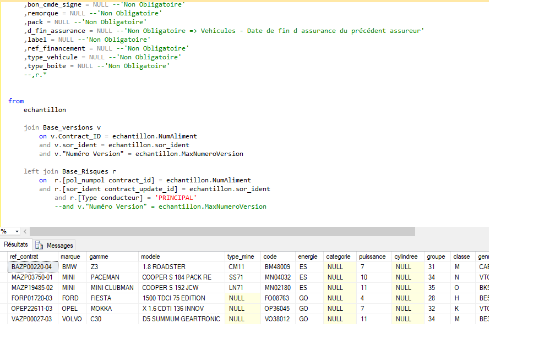
Task: Select the modele column header
Action: [x=182, y=256]
